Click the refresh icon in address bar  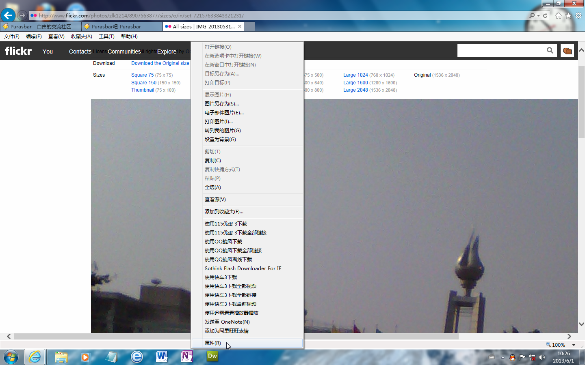545,15
